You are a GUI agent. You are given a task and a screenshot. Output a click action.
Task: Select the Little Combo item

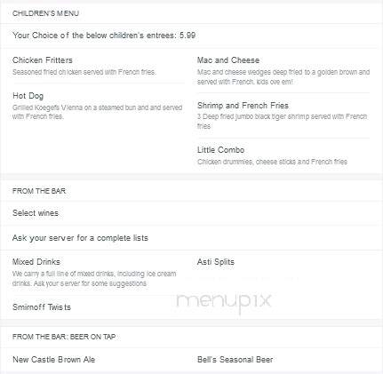coord(220,150)
